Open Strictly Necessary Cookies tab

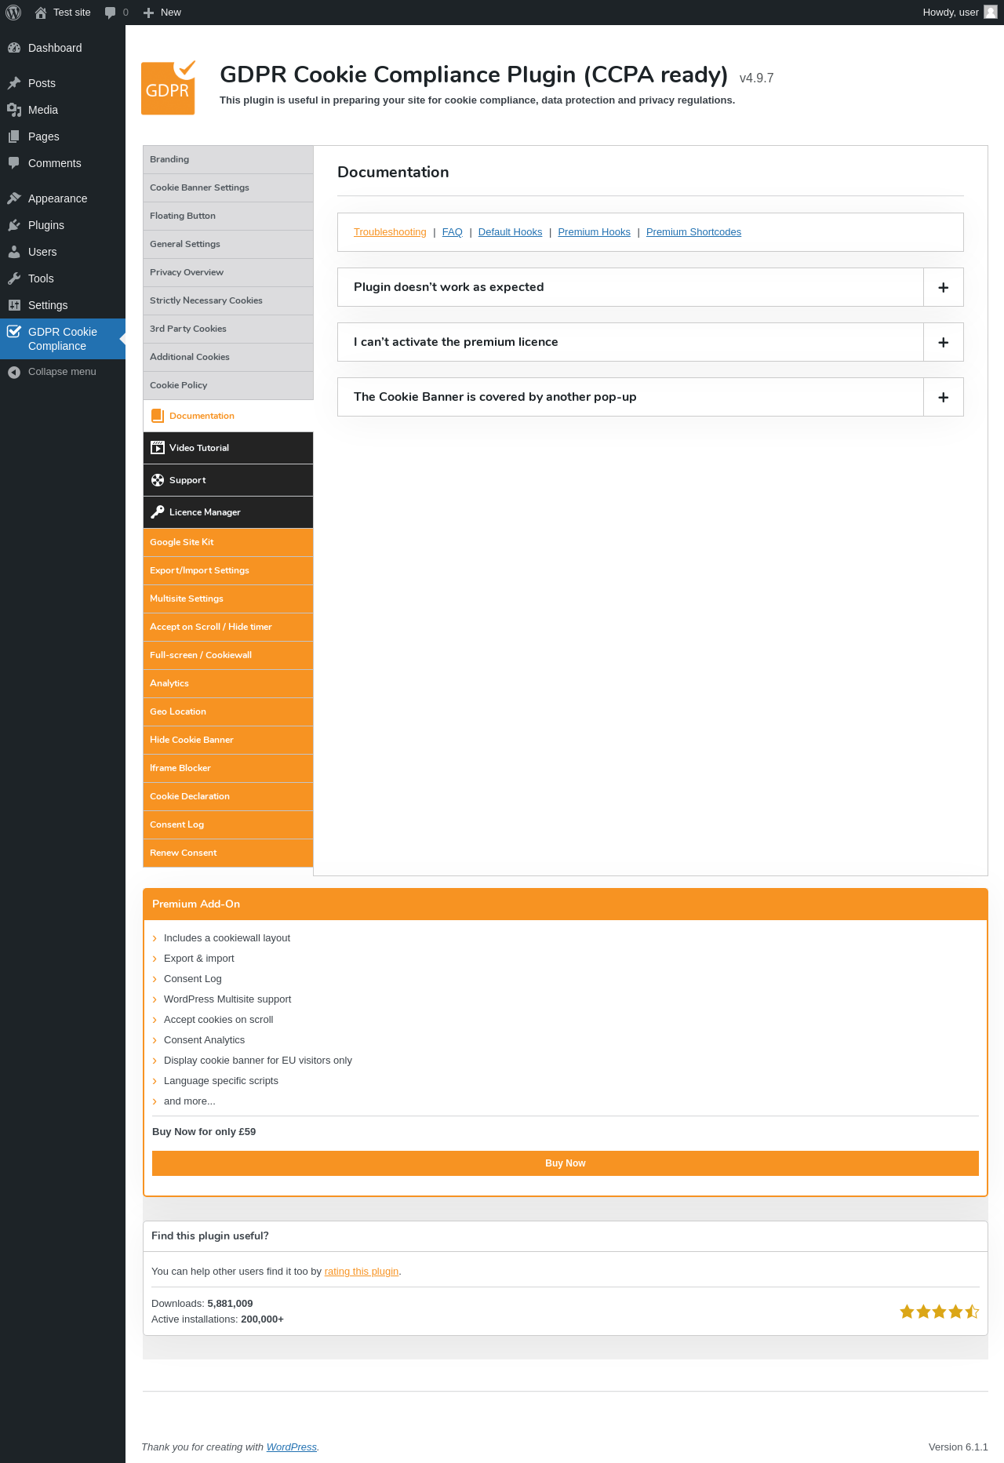(x=228, y=300)
